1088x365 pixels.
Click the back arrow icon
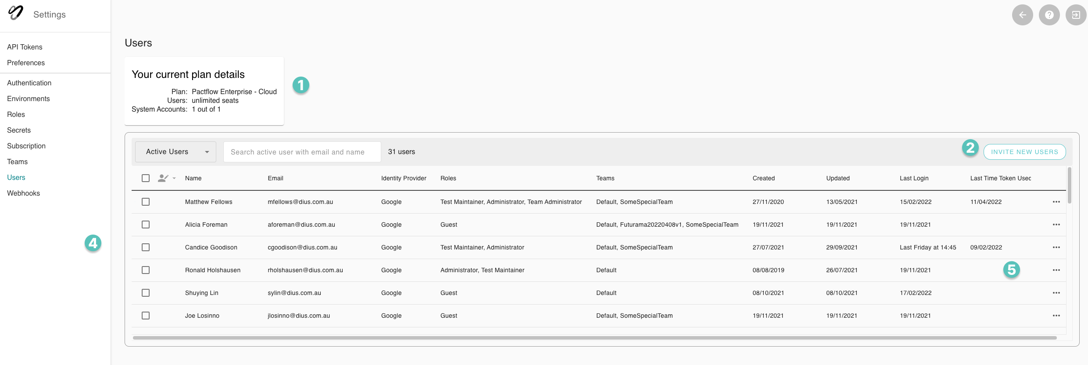[1022, 15]
